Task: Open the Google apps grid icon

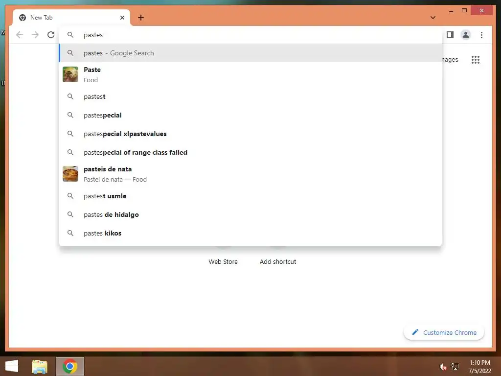Action: point(476,60)
